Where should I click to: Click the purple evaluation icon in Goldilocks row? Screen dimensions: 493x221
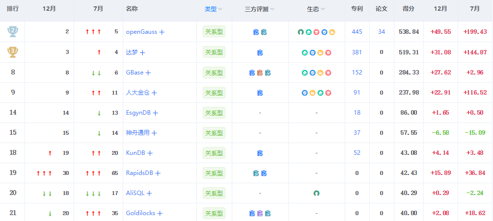pyautogui.click(x=260, y=213)
